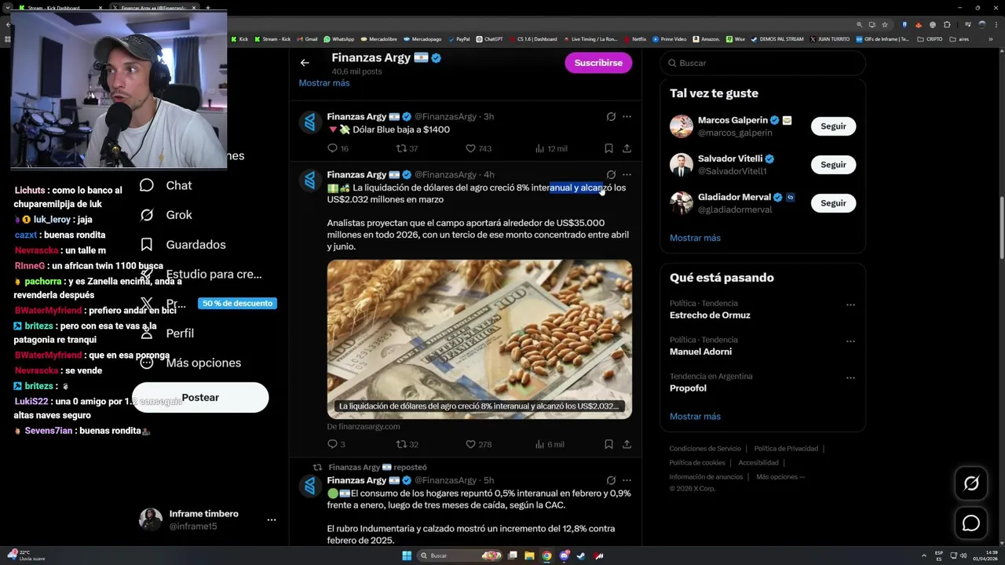View stats of the Dólar Blue post

(x=550, y=148)
